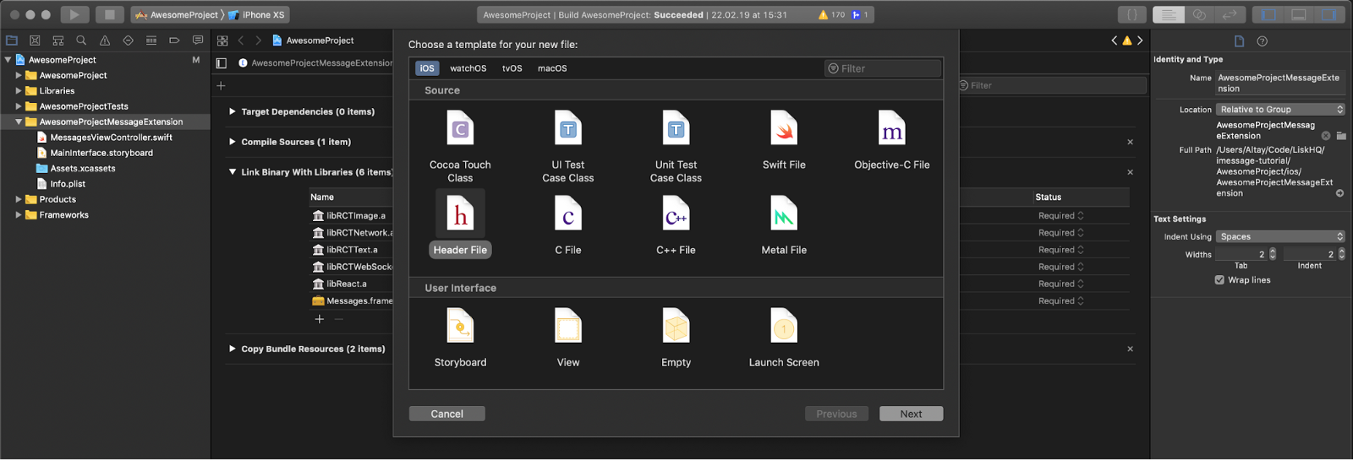Click the build phases Filter field

(x=1052, y=85)
